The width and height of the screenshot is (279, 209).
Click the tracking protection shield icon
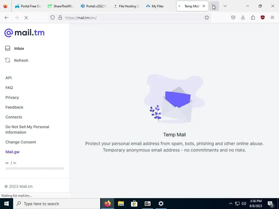click(53, 17)
